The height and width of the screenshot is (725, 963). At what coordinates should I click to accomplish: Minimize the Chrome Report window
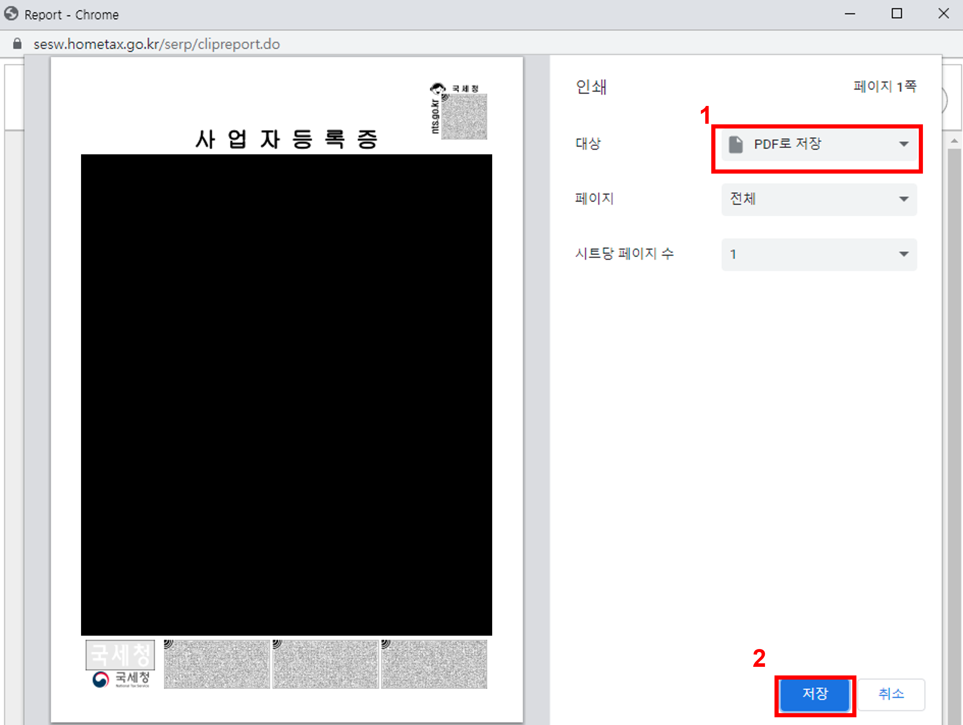click(850, 14)
